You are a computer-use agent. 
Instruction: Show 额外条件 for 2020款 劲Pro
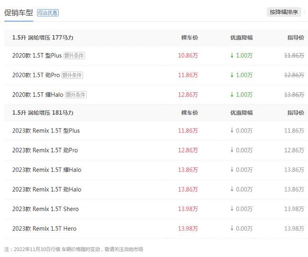coord(72,75)
